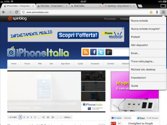Open the Twitter social icon
Screen dimensions: 167x125
pos(101,52)
